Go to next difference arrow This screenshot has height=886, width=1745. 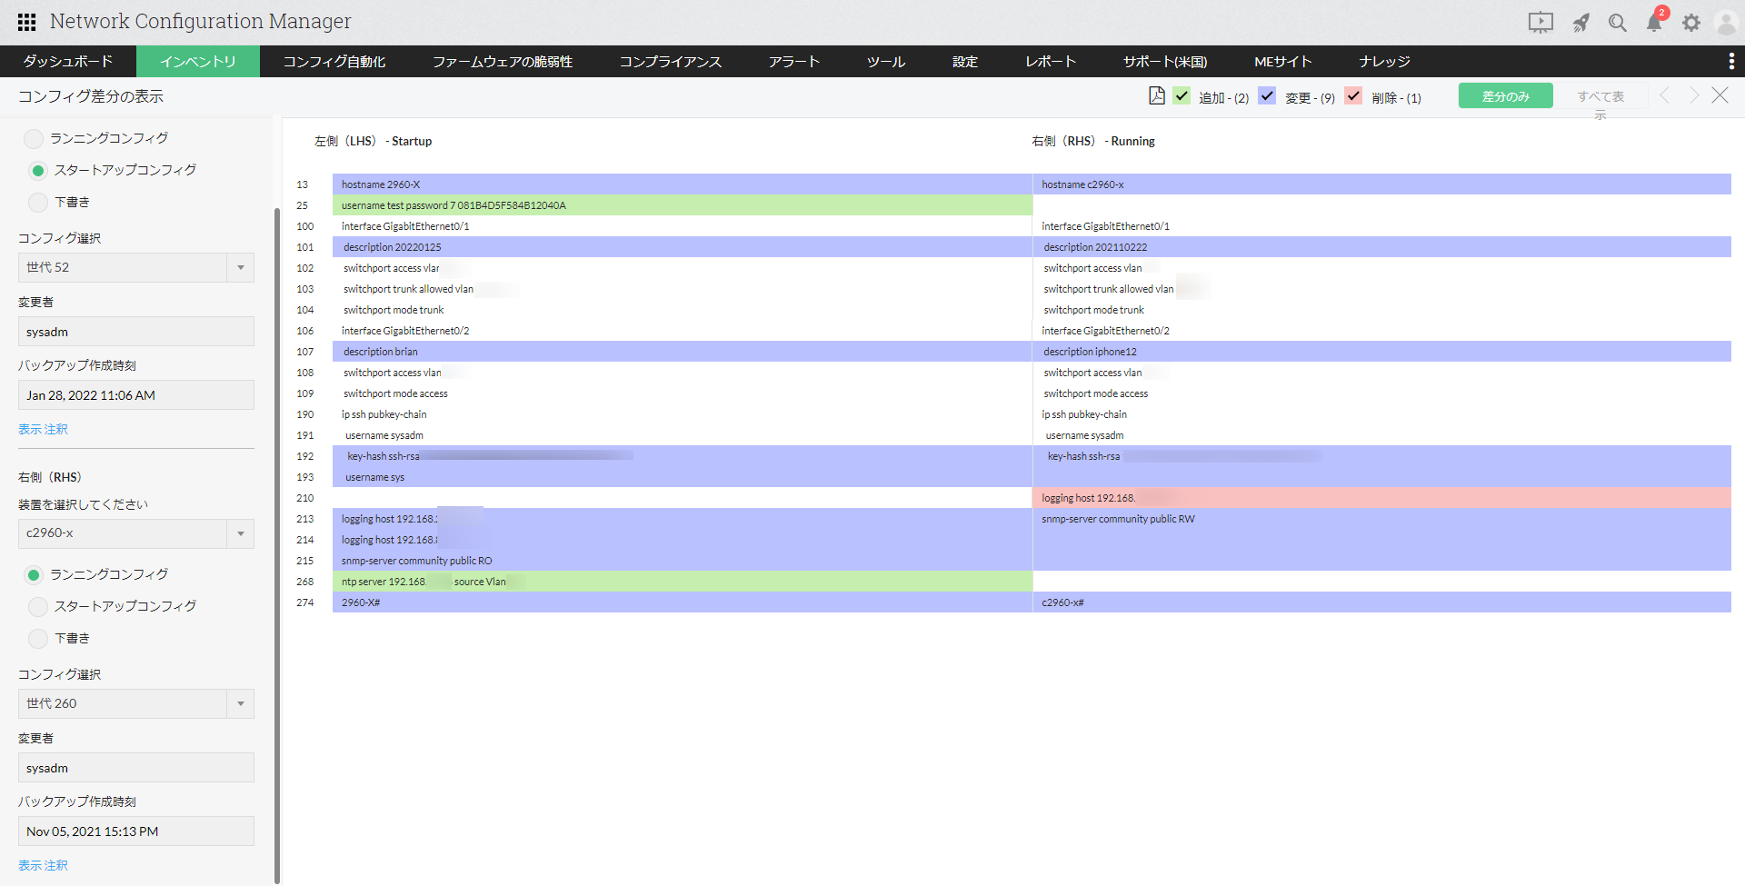pos(1694,95)
